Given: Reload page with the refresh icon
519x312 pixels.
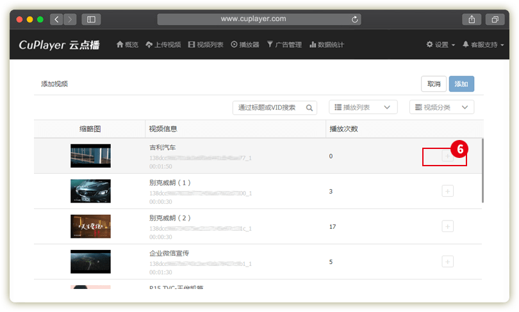Looking at the screenshot, I should click(356, 19).
